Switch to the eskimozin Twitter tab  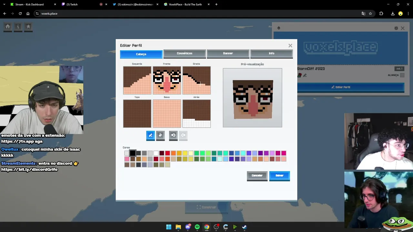point(136,5)
